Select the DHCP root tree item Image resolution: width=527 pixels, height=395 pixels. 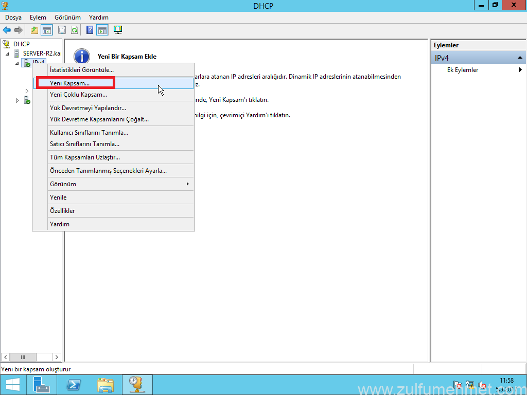tap(21, 44)
